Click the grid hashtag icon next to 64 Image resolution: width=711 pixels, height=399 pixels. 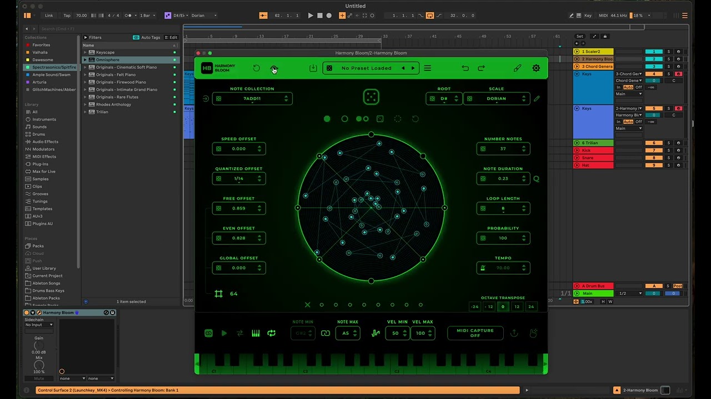tap(219, 294)
